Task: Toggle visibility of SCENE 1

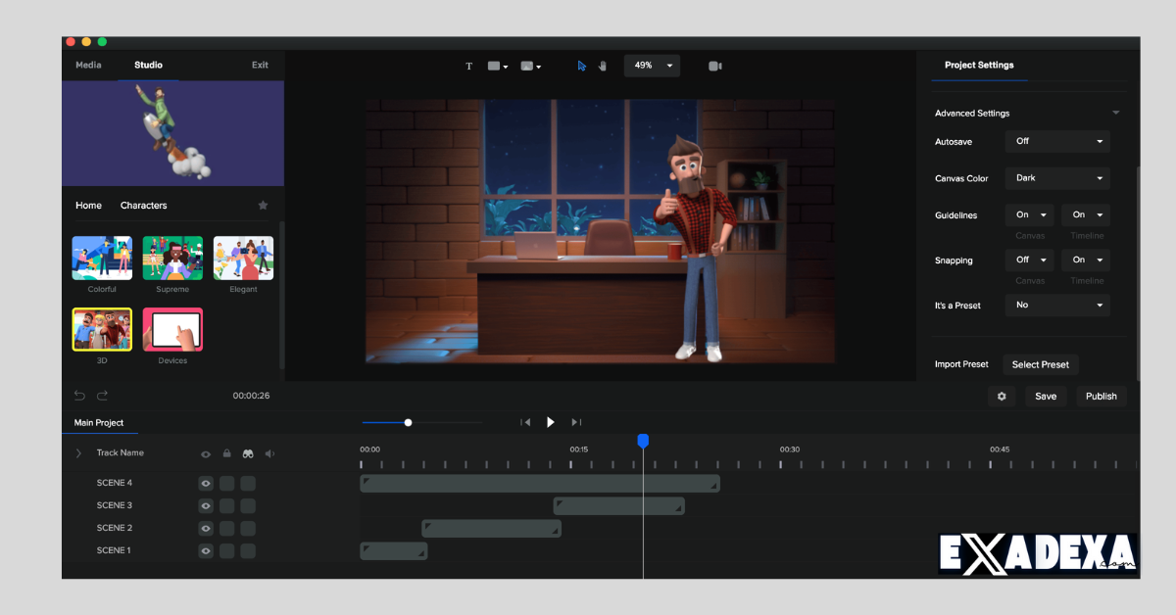Action: pos(205,550)
